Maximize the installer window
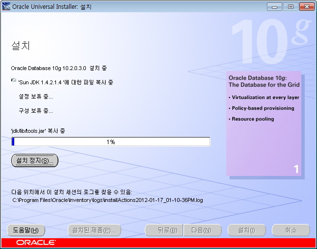The image size is (317, 249). pyautogui.click(x=291, y=7)
